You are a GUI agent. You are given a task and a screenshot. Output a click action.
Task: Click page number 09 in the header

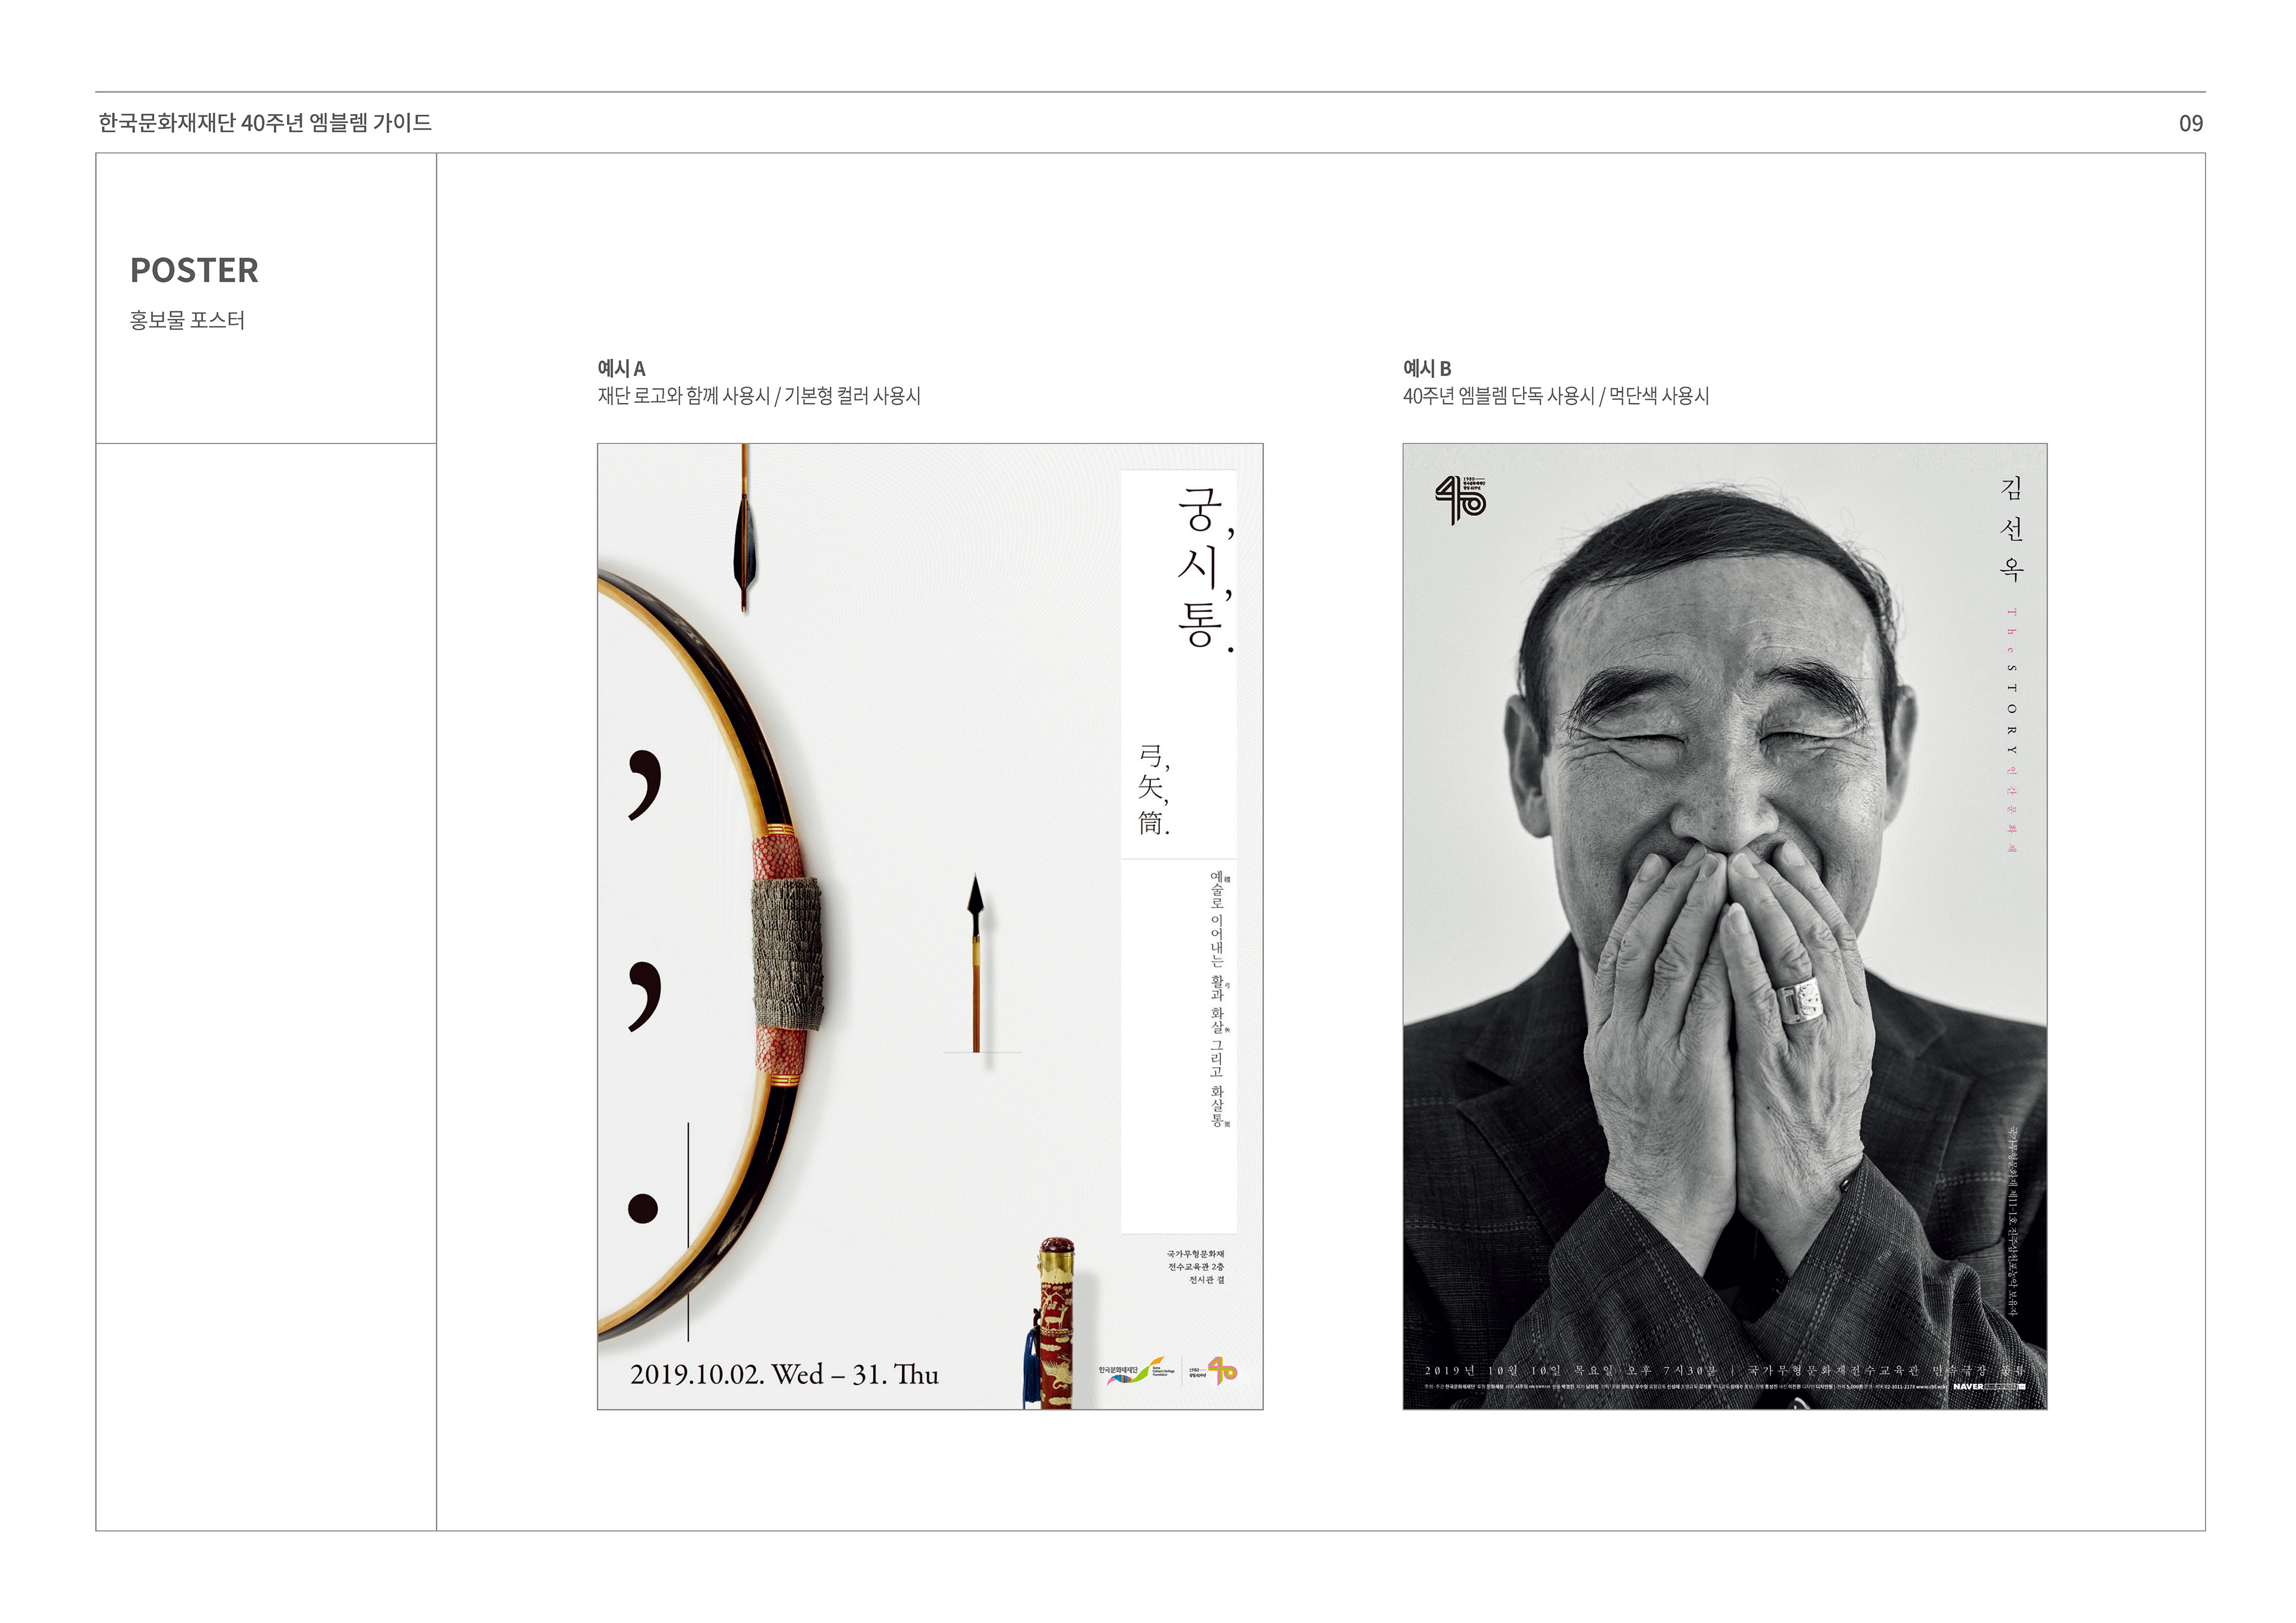pyautogui.click(x=2191, y=123)
